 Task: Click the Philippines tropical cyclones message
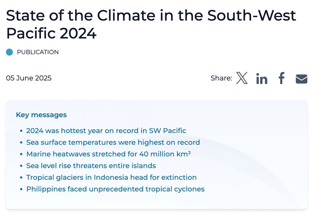(115, 189)
